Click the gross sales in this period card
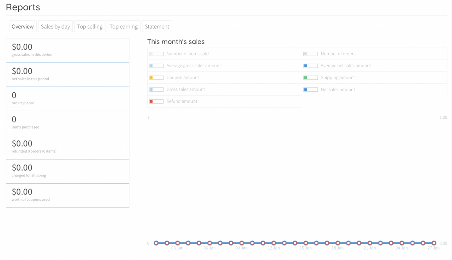The width and height of the screenshot is (452, 260). click(67, 50)
